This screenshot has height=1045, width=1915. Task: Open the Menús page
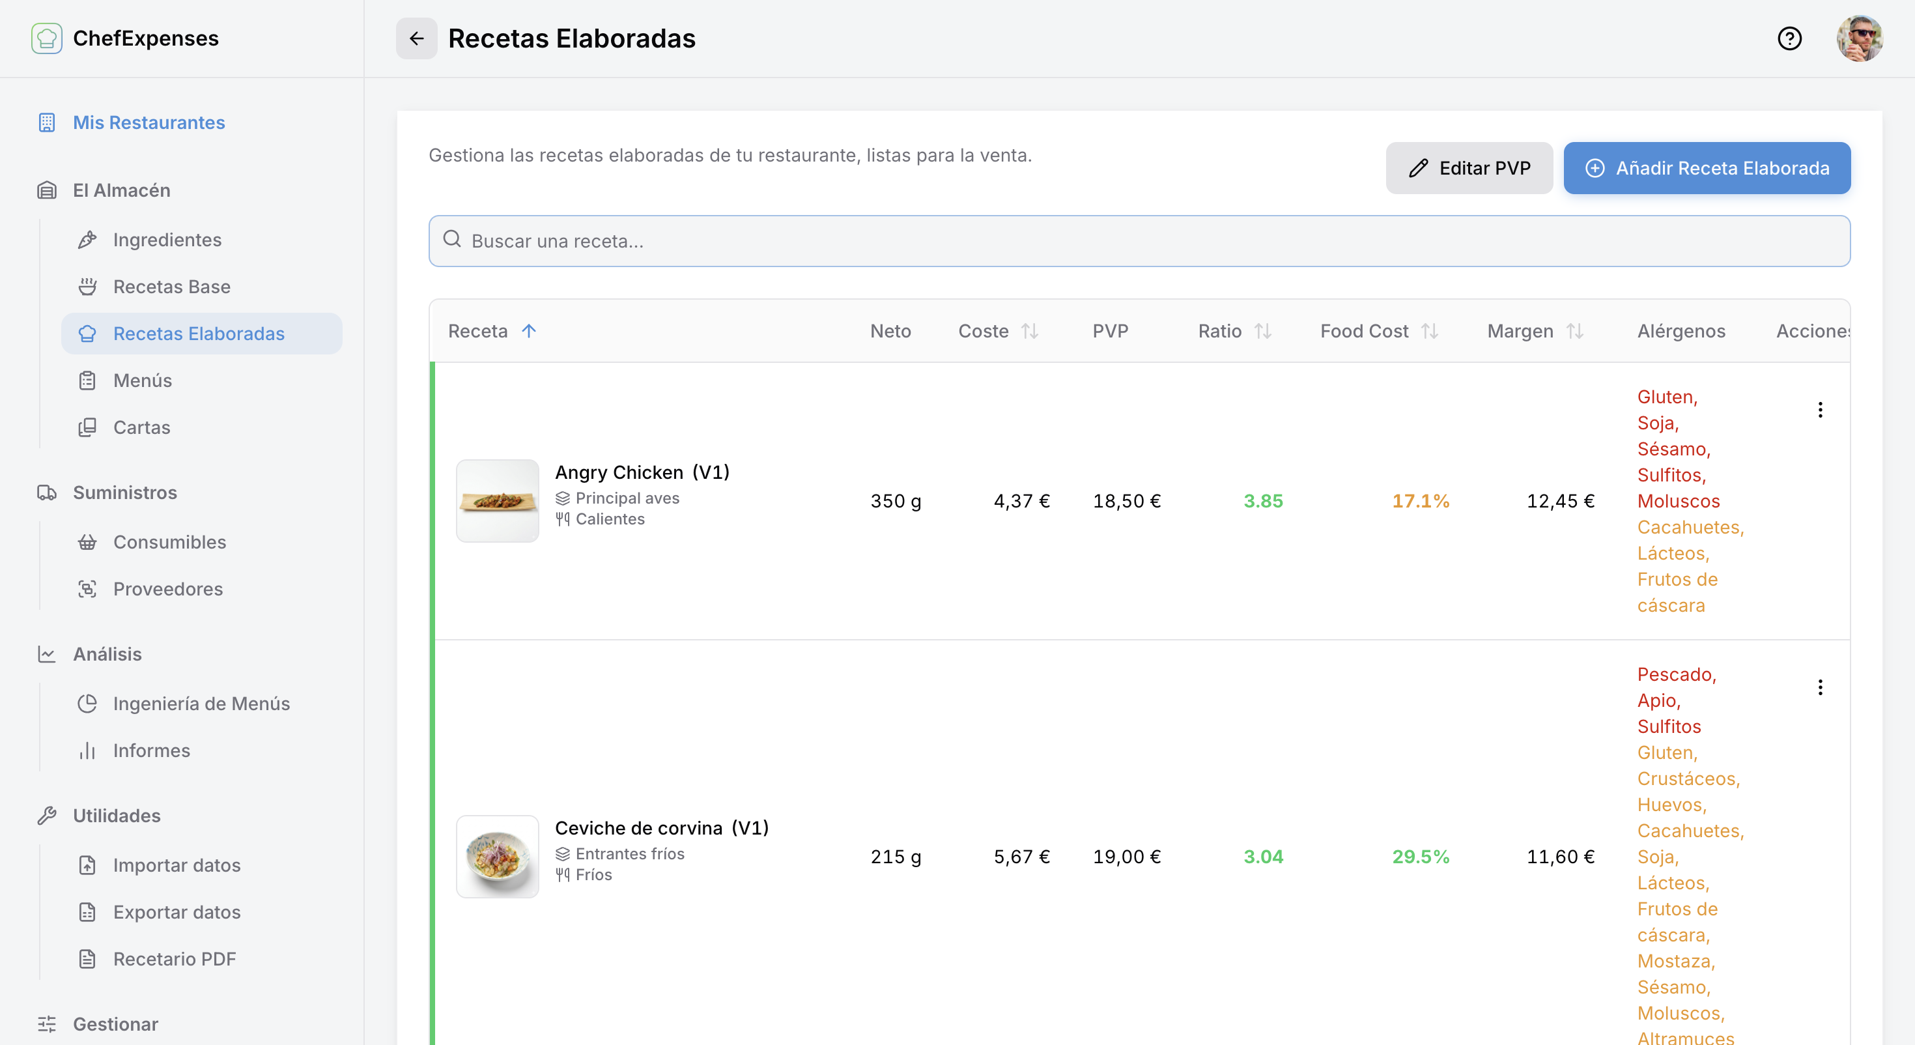pos(143,380)
